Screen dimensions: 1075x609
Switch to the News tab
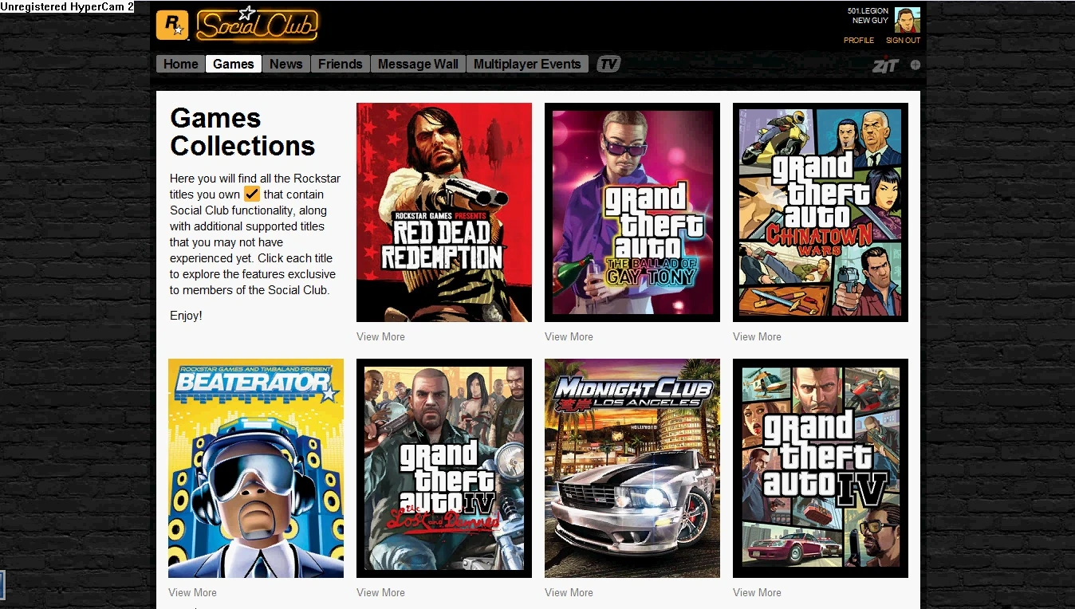coord(286,64)
